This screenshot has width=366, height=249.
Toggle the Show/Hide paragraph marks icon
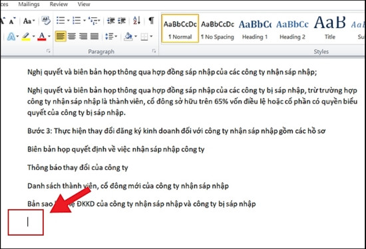tap(151, 21)
